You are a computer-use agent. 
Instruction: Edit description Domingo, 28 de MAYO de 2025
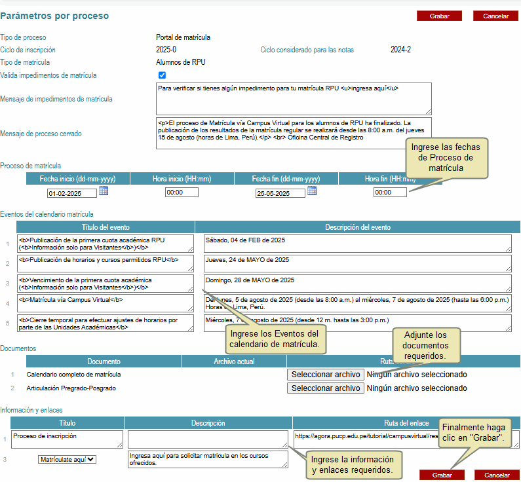tap(358, 284)
